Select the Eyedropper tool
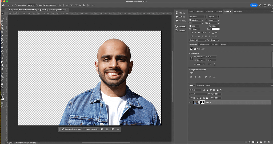 [2, 36]
